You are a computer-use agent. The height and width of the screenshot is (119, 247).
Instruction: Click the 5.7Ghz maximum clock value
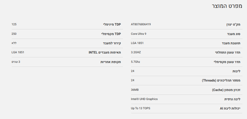[x=135, y=62]
